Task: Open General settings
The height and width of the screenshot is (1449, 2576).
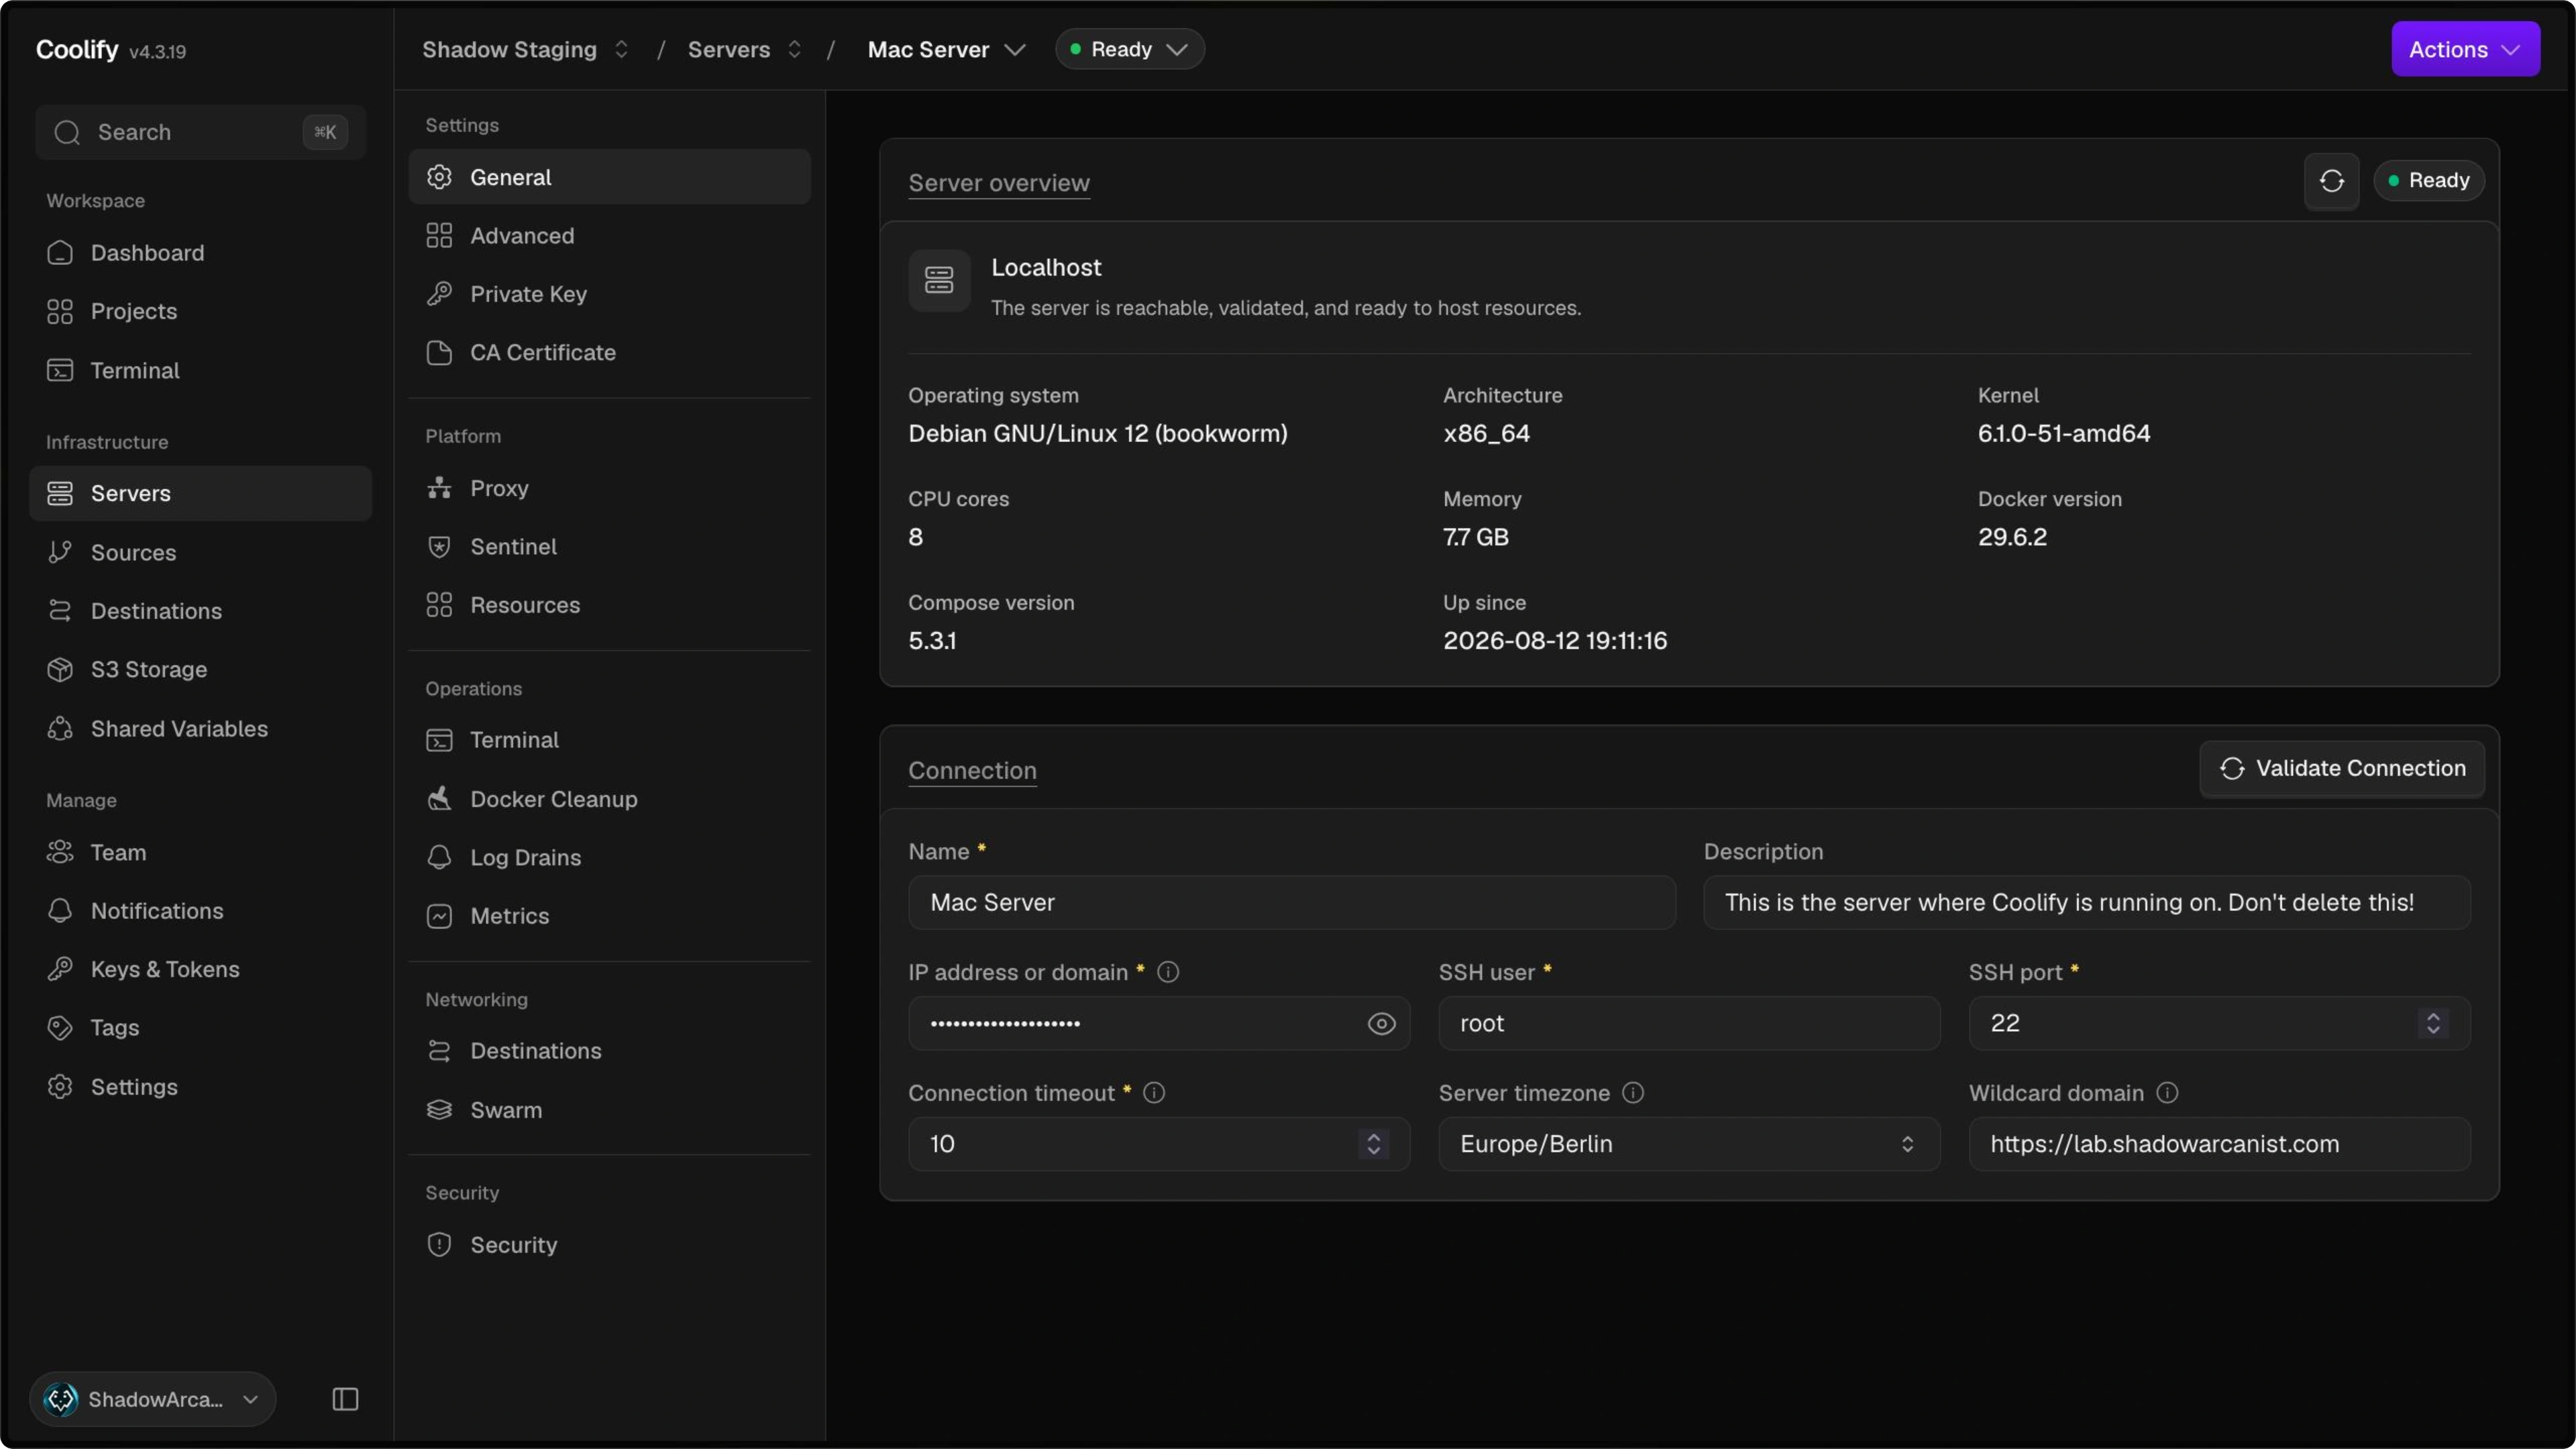Action: click(609, 177)
